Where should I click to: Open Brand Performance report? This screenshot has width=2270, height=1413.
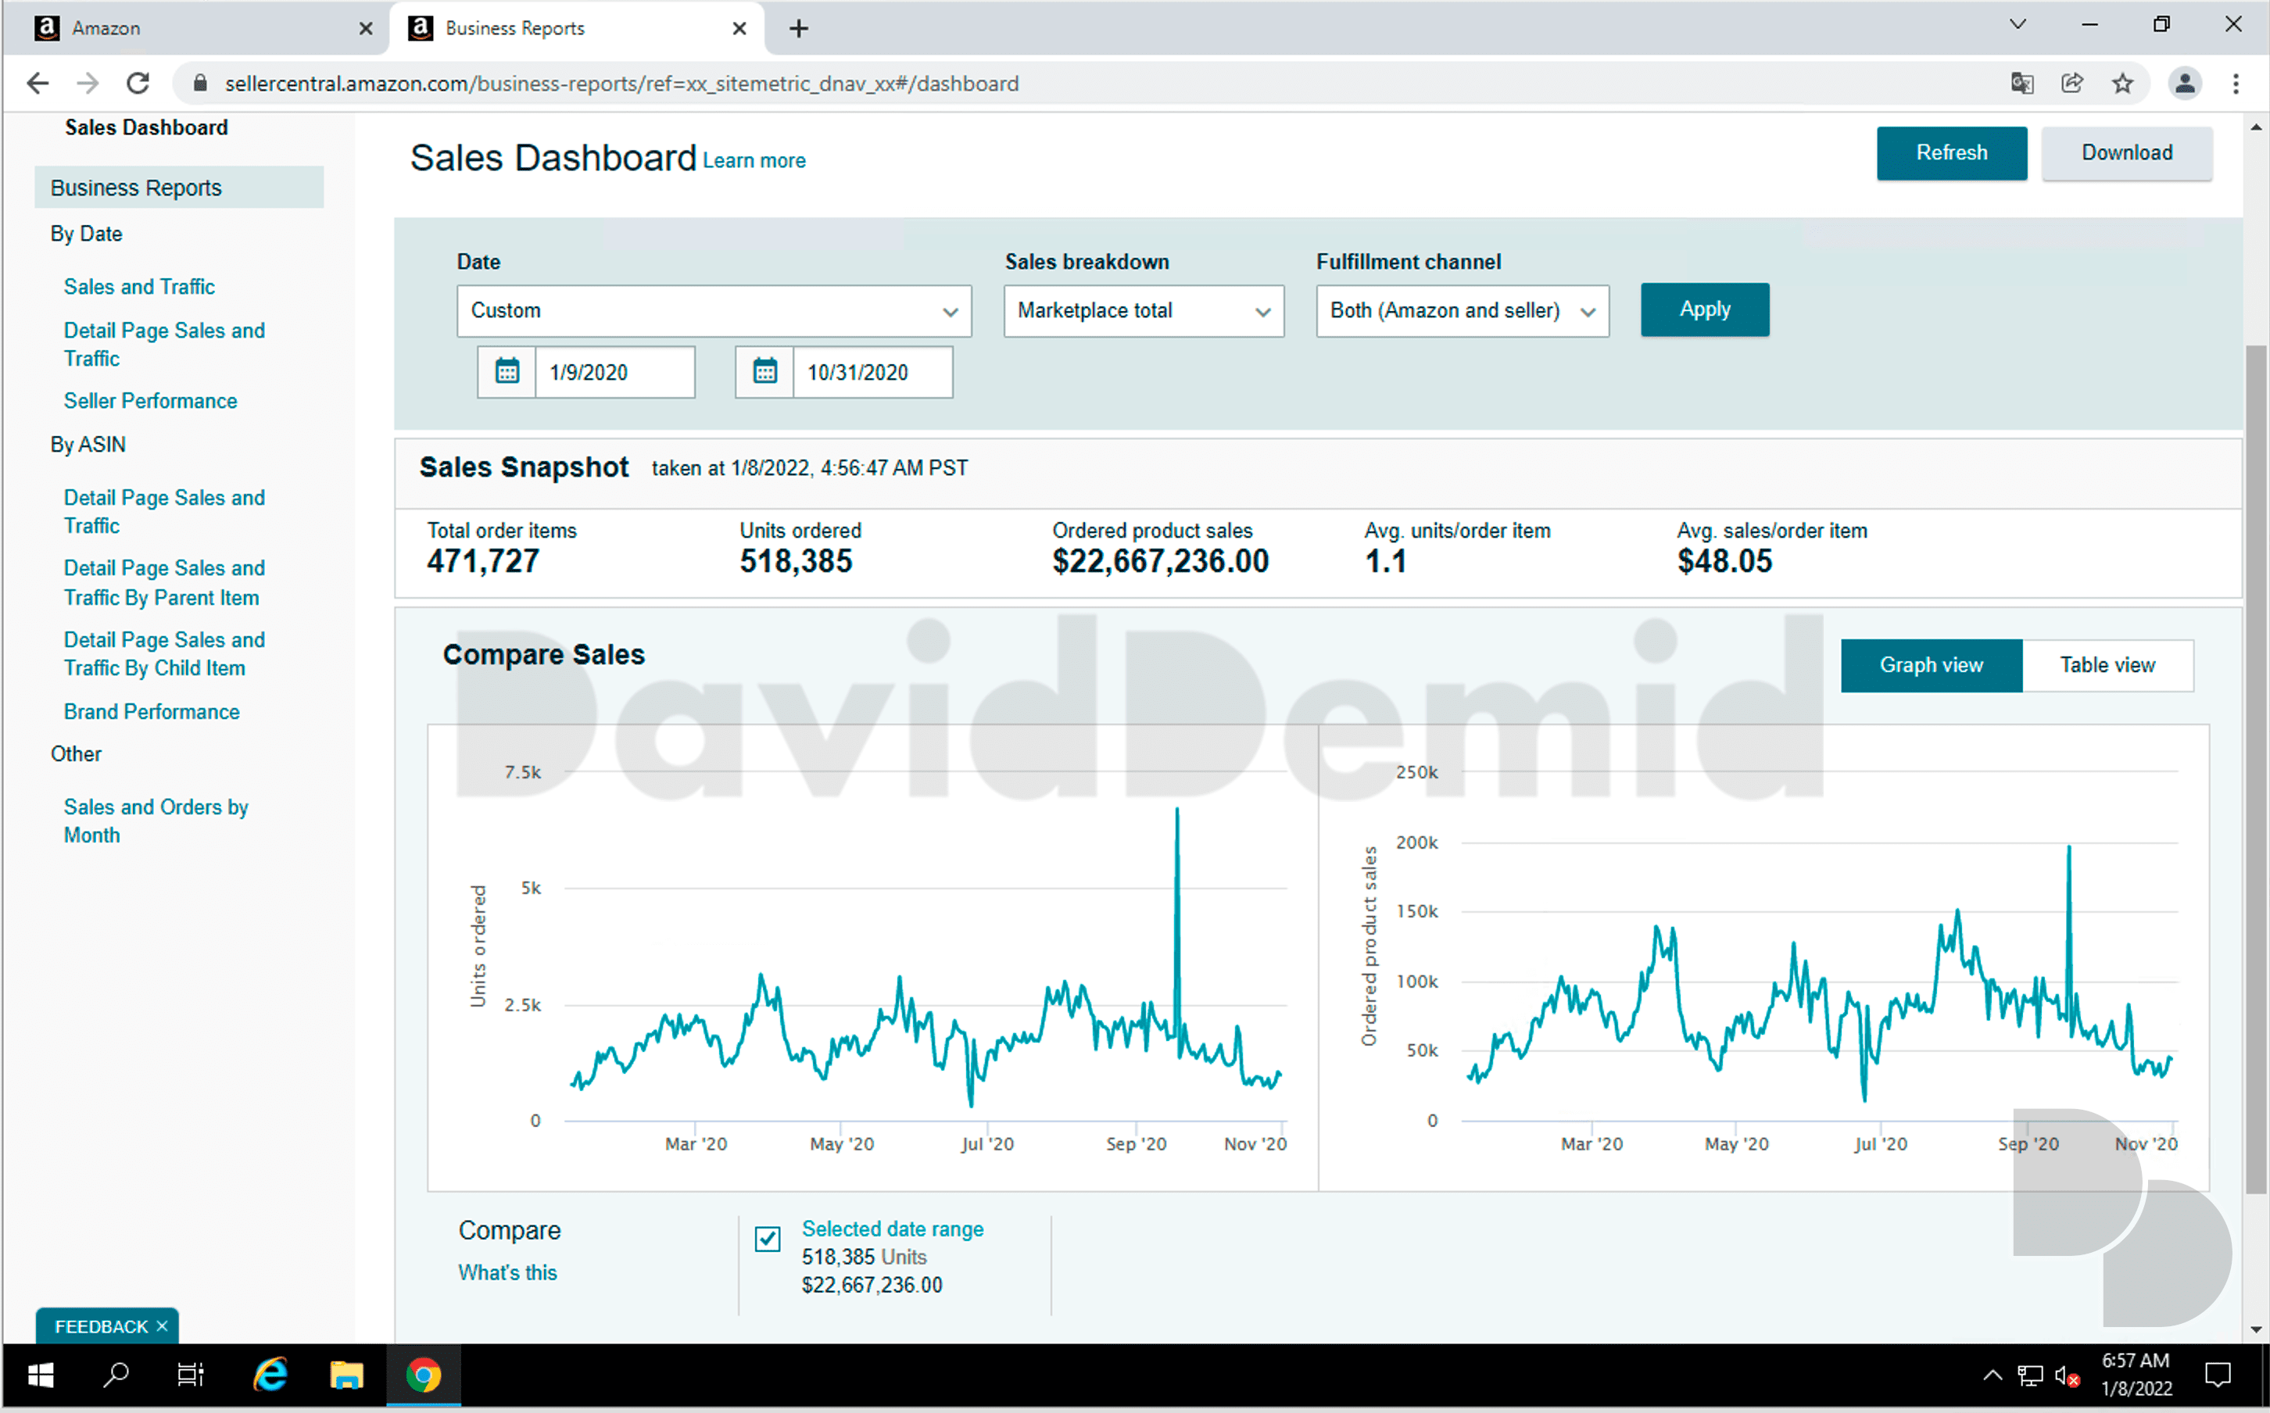tap(152, 712)
